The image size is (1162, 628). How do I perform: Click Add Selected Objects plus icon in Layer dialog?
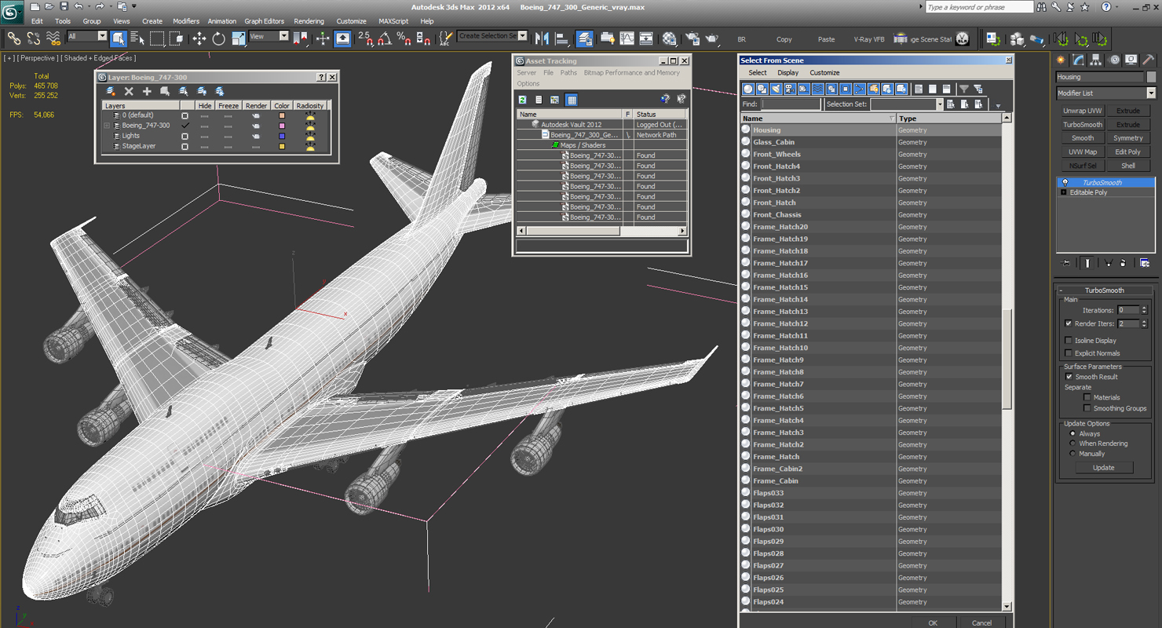147,92
